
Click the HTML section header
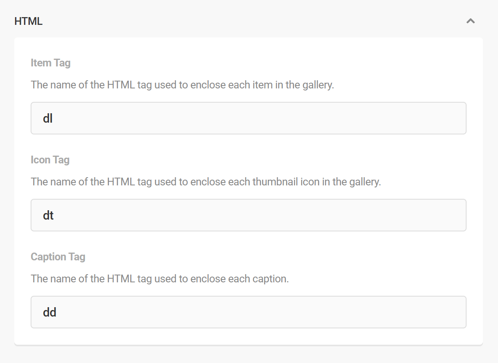point(28,21)
